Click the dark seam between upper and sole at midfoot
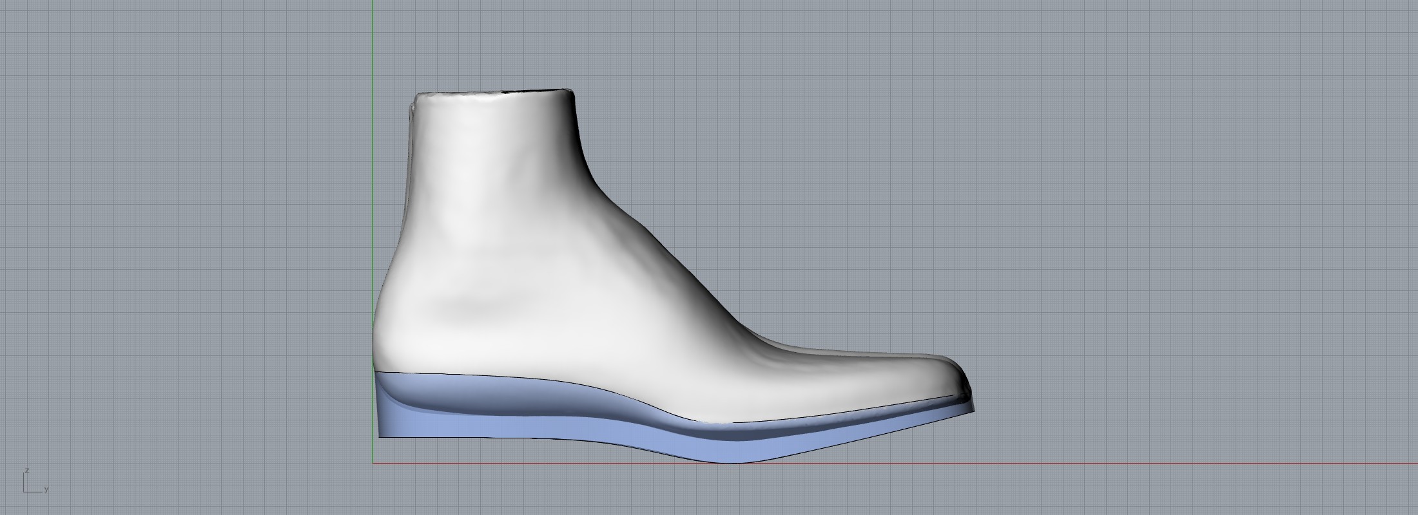The width and height of the screenshot is (1418, 515). (645, 412)
